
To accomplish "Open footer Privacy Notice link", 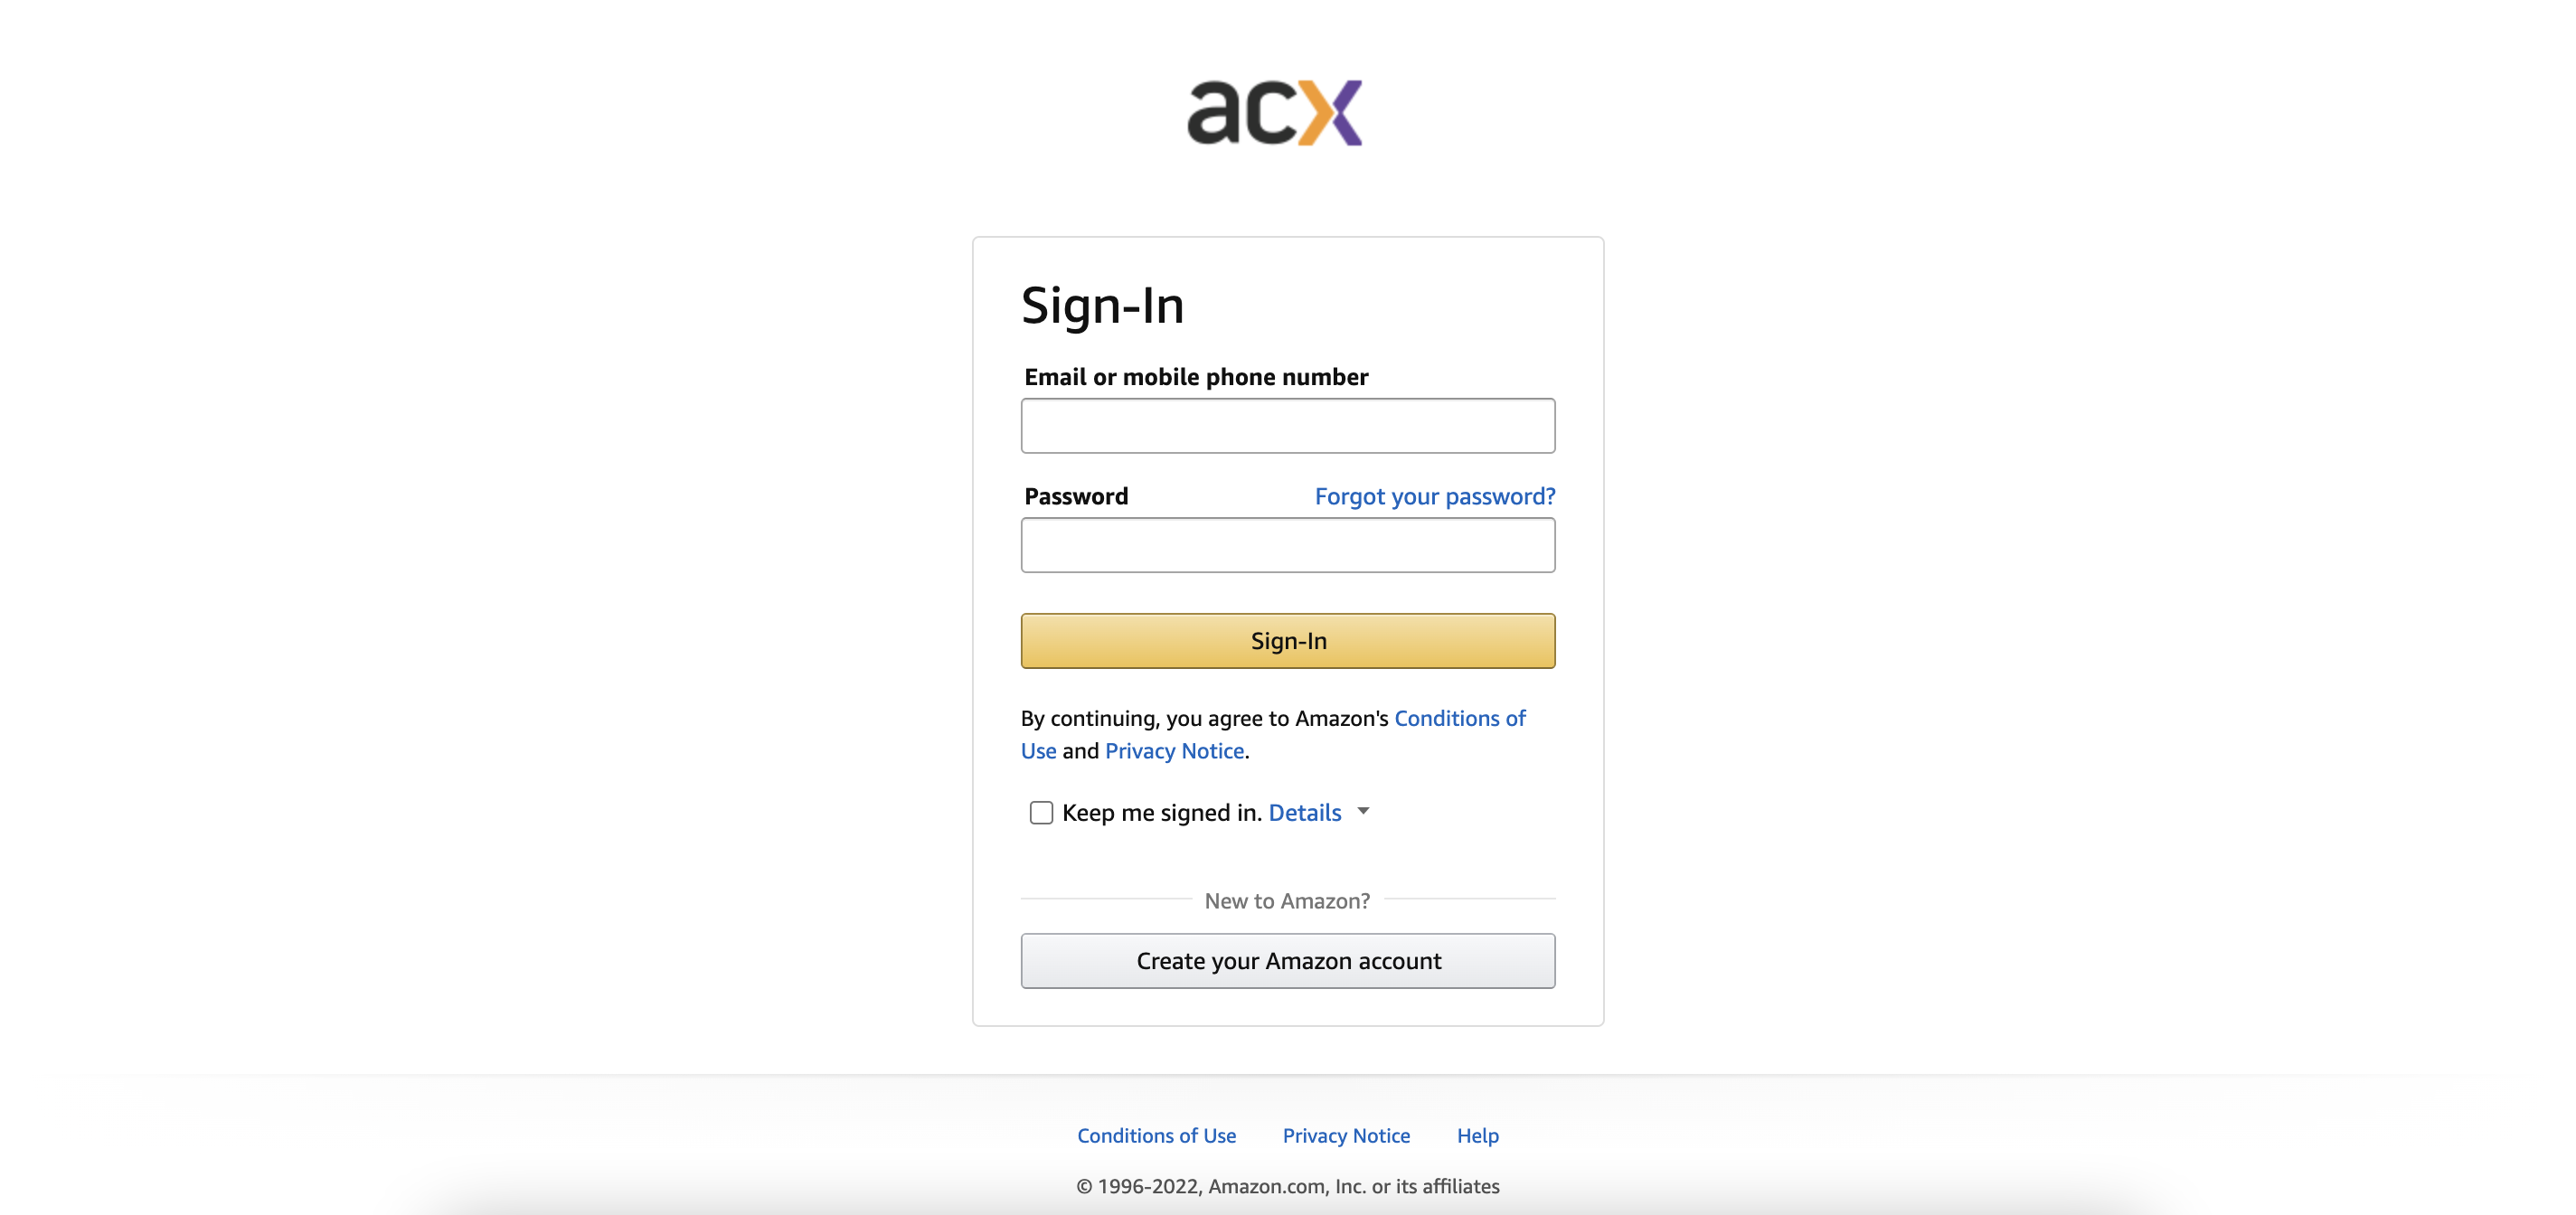I will point(1346,1135).
